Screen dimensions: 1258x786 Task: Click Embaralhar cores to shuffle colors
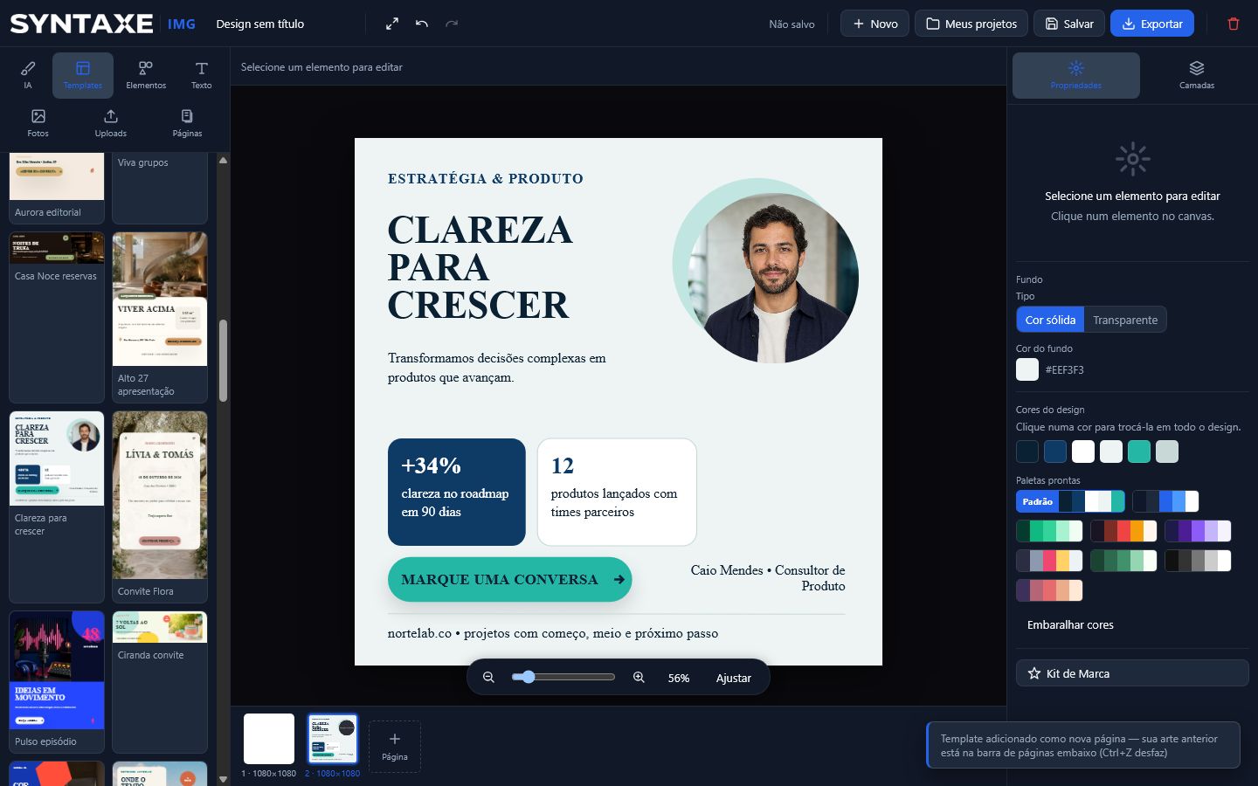point(1070,625)
